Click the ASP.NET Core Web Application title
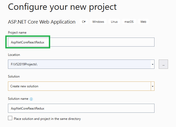The image size is (176, 127). [42, 22]
